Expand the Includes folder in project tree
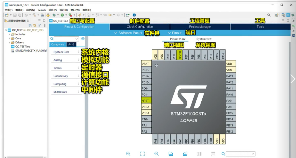This screenshot has height=158, width=296. tap(10, 34)
